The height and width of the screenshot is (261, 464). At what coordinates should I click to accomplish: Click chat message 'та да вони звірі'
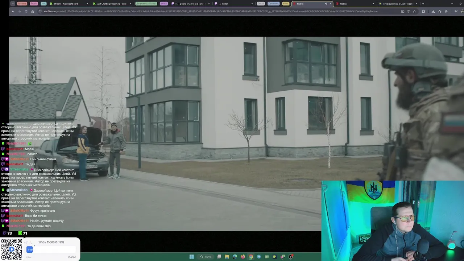(x=39, y=226)
